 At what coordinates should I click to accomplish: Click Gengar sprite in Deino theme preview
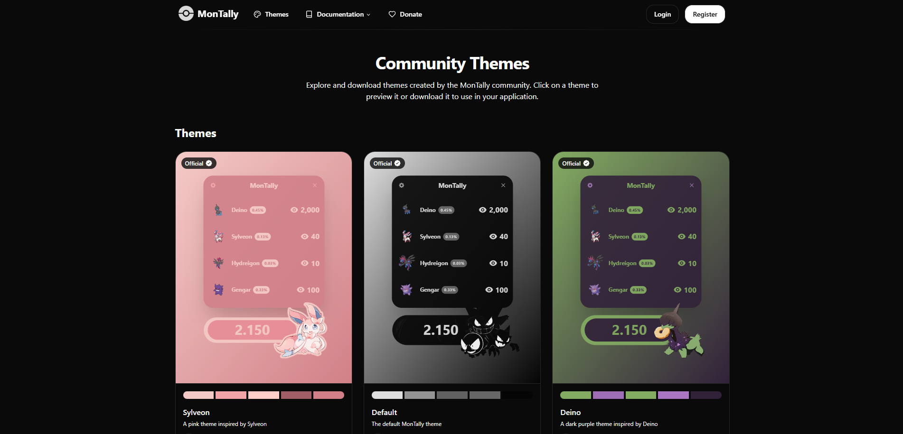tap(595, 289)
